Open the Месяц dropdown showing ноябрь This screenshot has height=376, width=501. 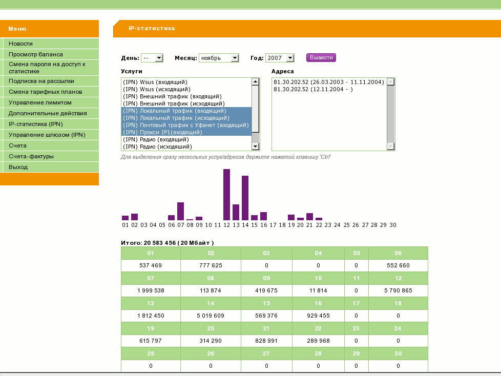tap(219, 58)
